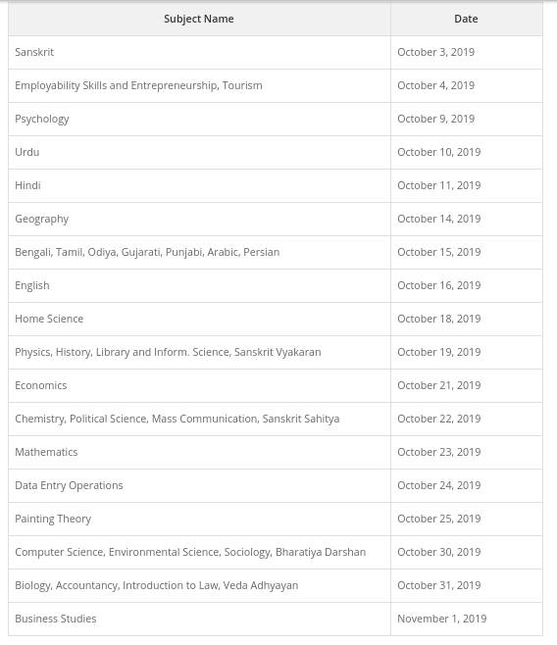
Task: Select Chemistry, Political Science, Mass Communication row
Action: (276, 419)
